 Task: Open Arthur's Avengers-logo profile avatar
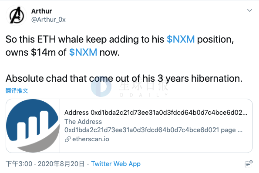(16, 16)
